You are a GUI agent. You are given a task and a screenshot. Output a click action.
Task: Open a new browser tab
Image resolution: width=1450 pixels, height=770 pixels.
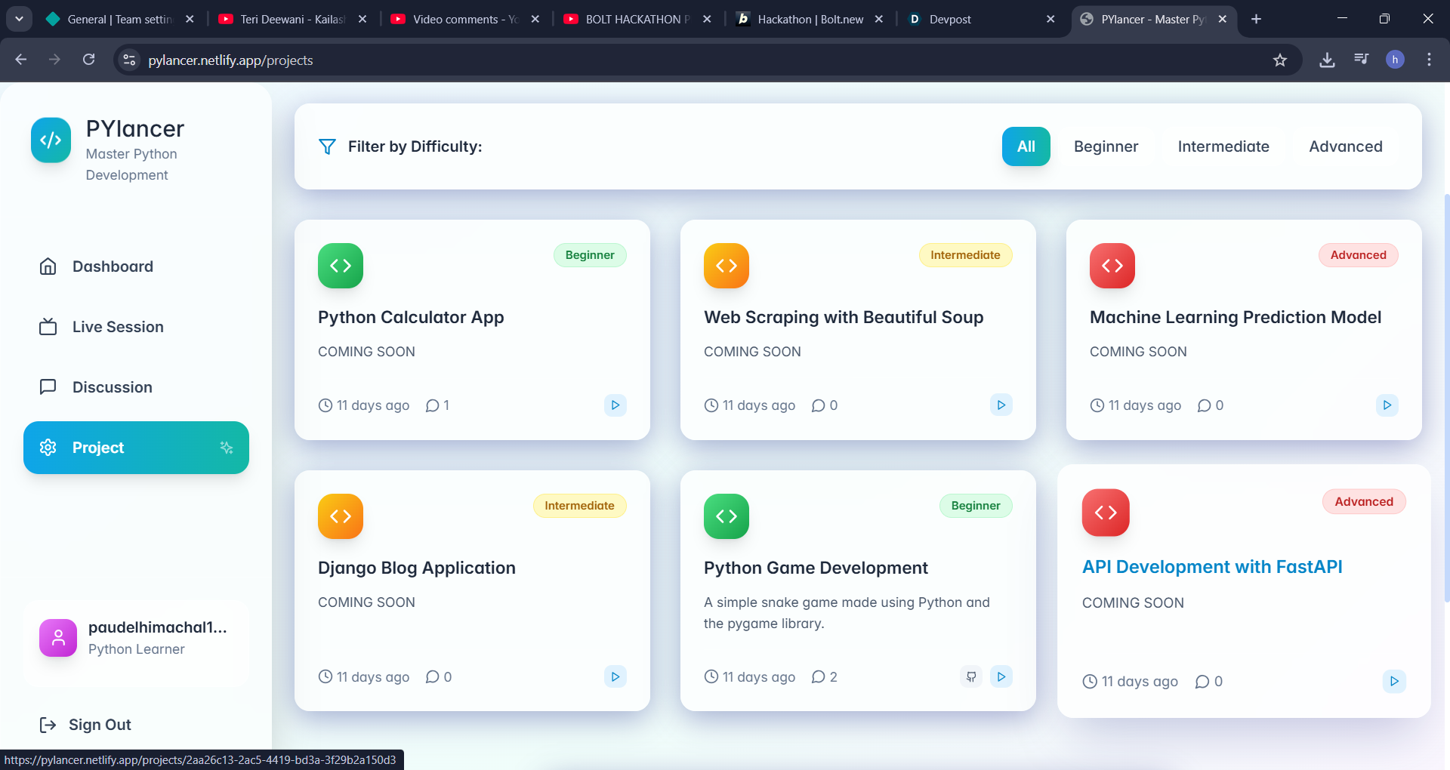1256,19
